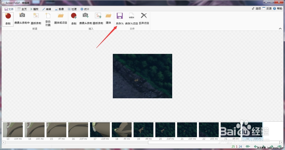Switch to the 播放 tab
The width and height of the screenshot is (285, 150).
click(x=34, y=9)
